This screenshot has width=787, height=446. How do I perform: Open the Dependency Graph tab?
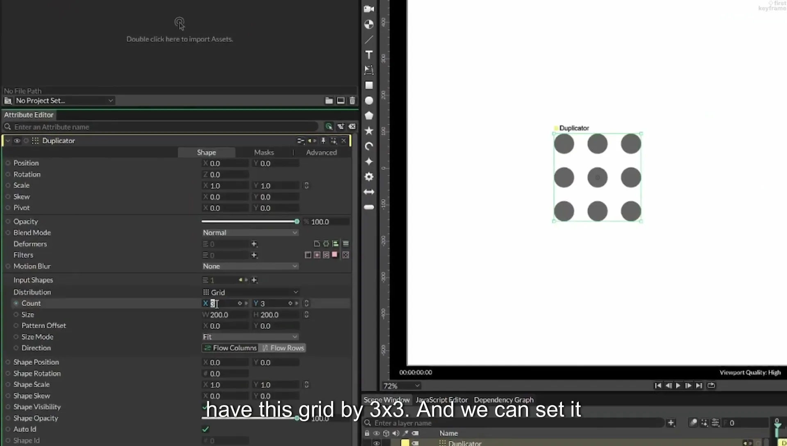pyautogui.click(x=504, y=400)
